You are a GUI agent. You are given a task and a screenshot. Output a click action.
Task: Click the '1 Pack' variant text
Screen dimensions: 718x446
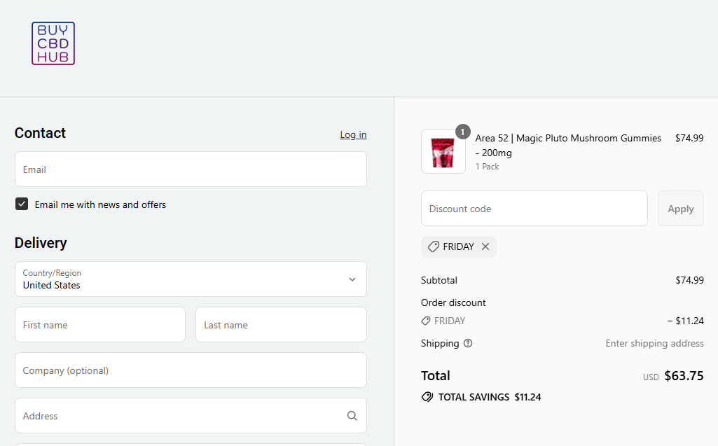487,167
